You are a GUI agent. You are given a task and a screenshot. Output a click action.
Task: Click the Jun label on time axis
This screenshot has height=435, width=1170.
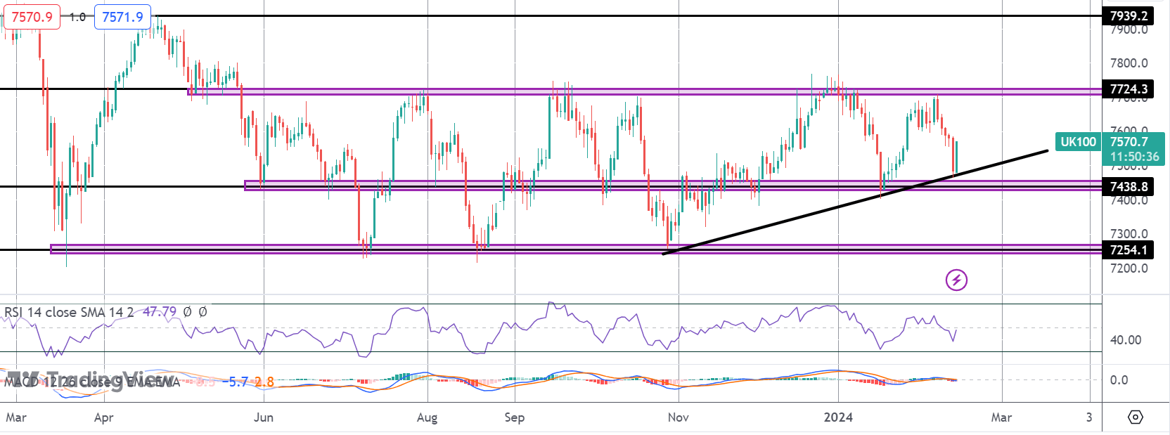264,417
